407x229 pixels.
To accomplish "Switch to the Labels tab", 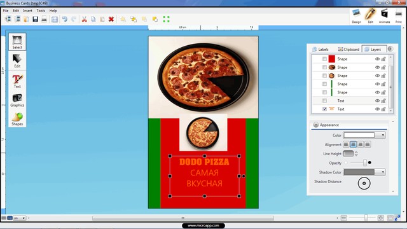I will tap(321, 49).
